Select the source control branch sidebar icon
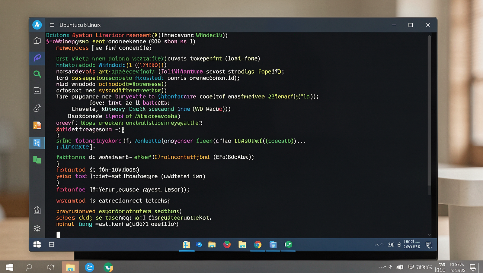 click(x=37, y=108)
